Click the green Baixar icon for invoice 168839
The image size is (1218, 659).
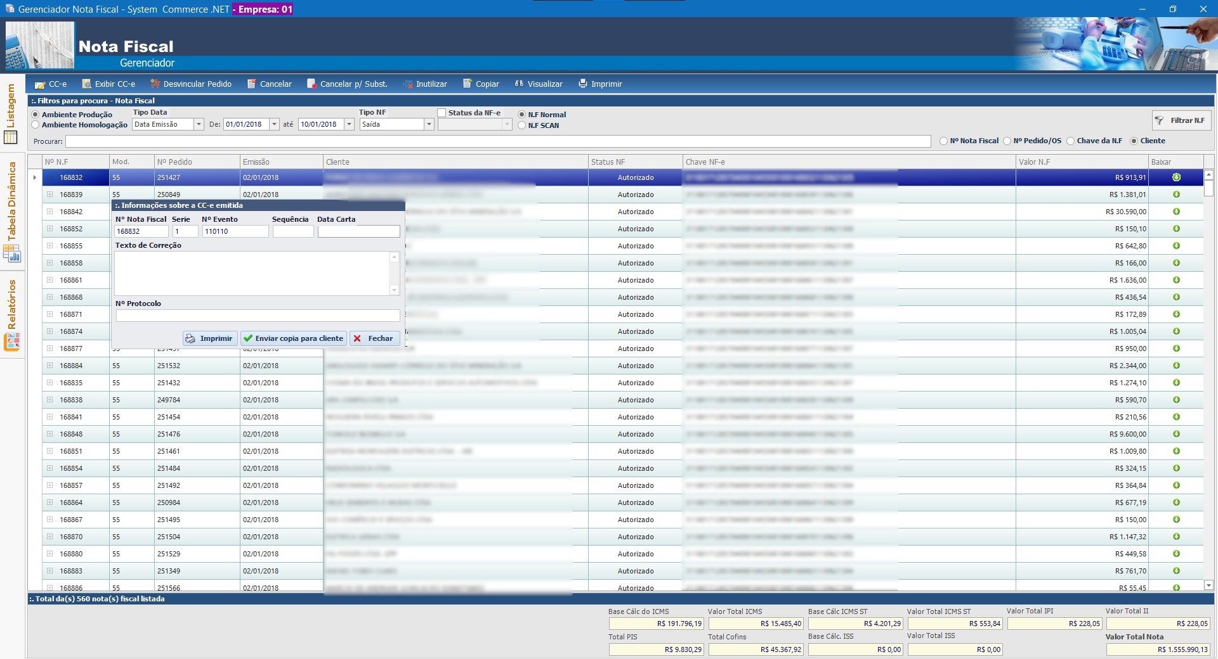[1176, 195]
